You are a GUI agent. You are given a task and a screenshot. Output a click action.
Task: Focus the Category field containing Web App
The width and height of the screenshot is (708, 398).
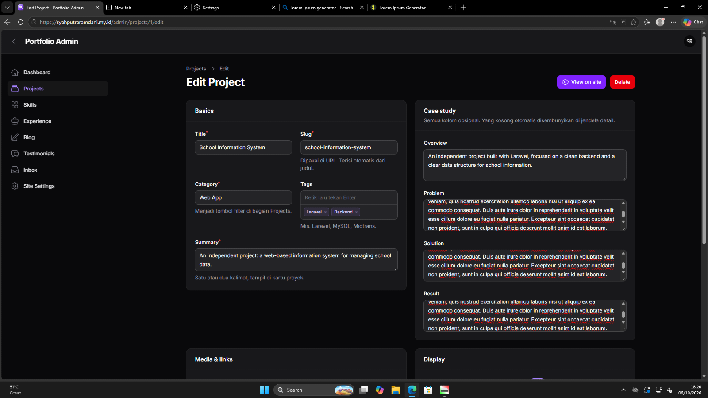243,197
